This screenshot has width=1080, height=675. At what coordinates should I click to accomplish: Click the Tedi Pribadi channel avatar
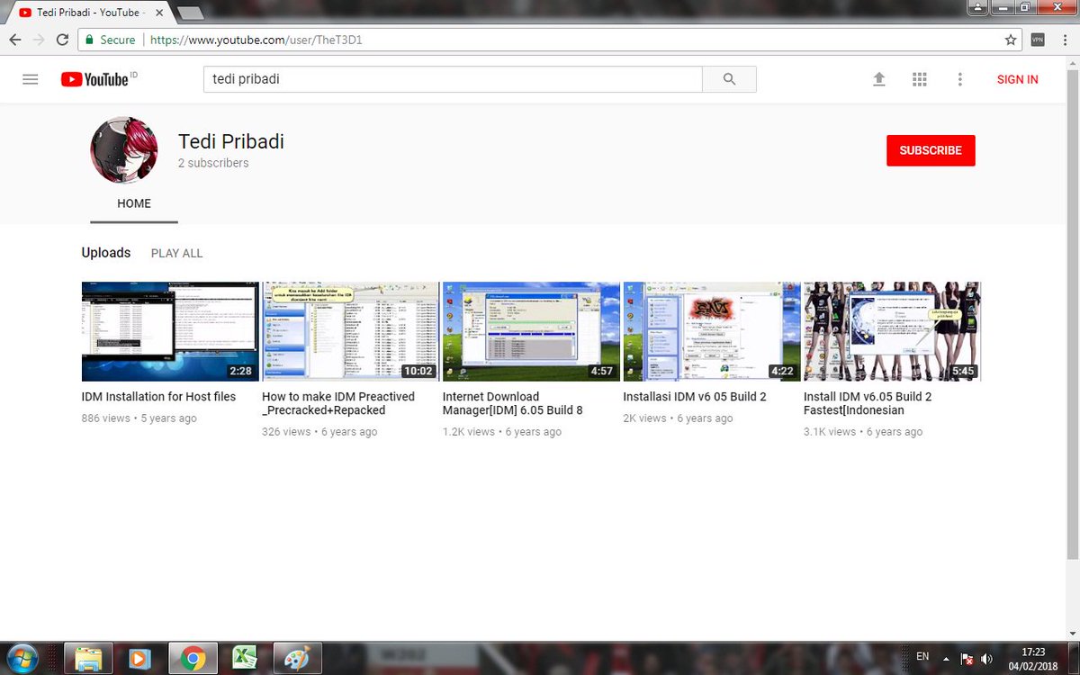[x=124, y=150]
